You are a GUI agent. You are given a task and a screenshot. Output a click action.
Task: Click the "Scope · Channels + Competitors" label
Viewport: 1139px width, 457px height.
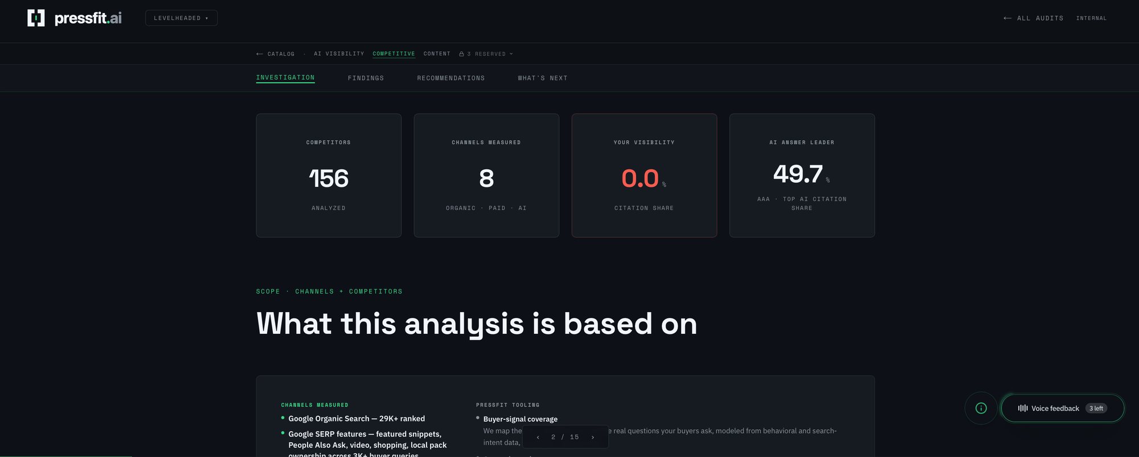[x=329, y=292]
